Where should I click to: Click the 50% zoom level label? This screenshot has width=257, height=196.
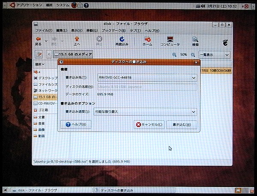[183, 55]
